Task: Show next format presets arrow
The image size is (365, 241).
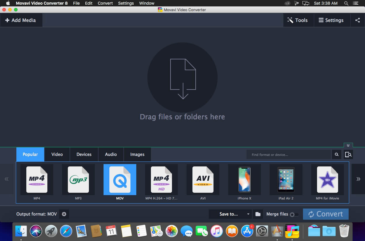Action: 358,179
